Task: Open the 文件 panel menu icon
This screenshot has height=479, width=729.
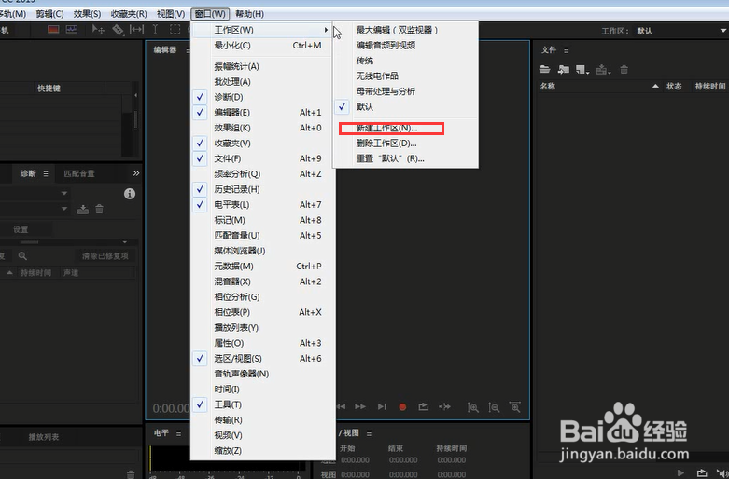Action: coord(567,49)
